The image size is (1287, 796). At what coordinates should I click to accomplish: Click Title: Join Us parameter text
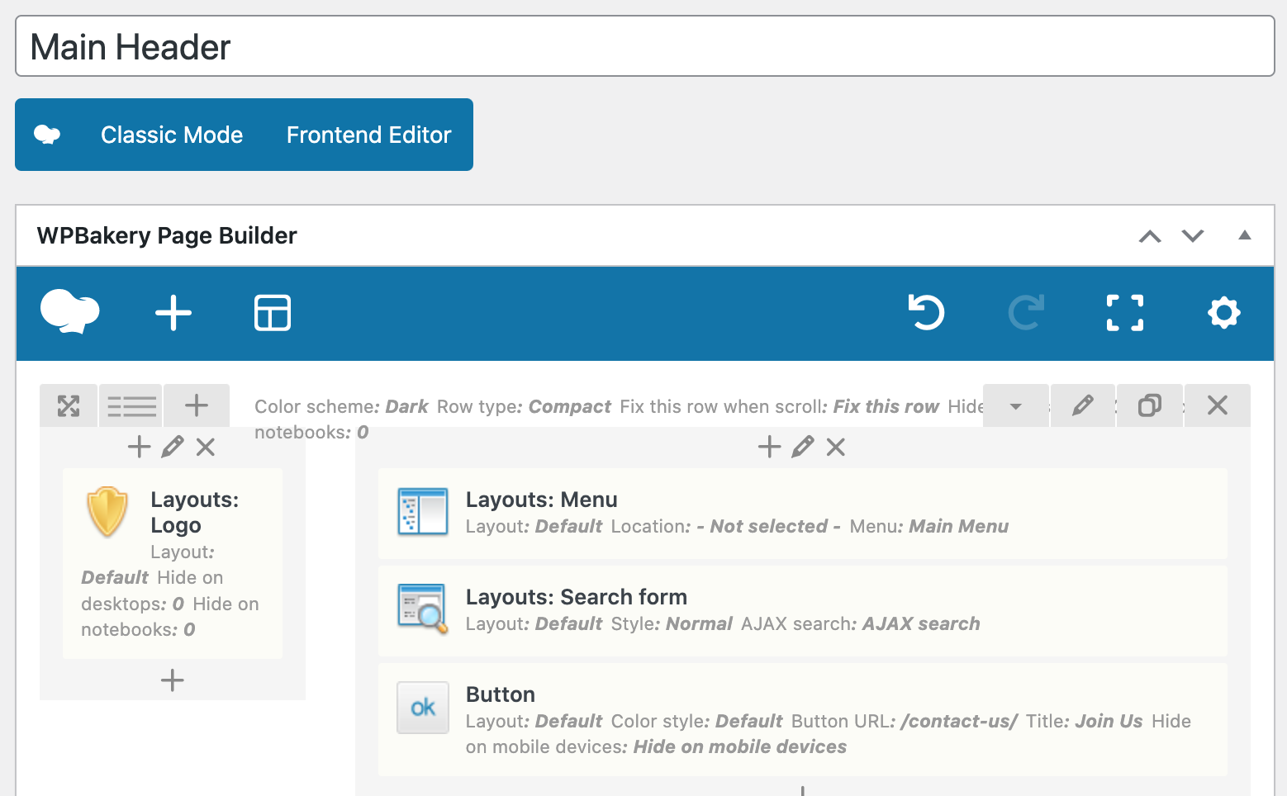click(x=1085, y=721)
